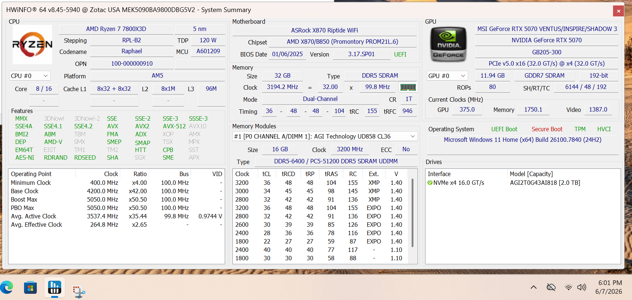
Task: Click the RDSEED feature label
Action: tap(85, 157)
